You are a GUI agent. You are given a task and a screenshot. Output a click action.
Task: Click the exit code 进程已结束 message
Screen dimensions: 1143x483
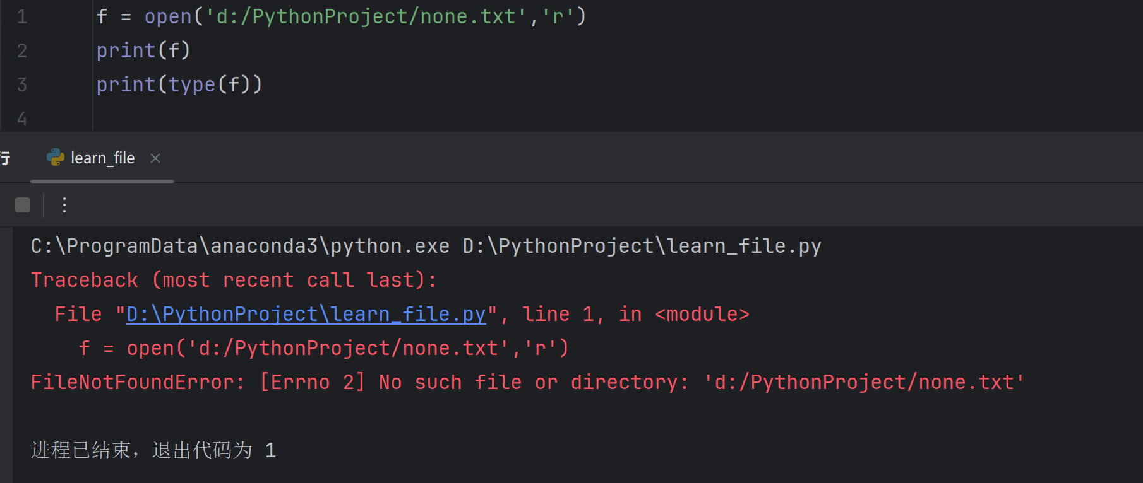coord(153,450)
